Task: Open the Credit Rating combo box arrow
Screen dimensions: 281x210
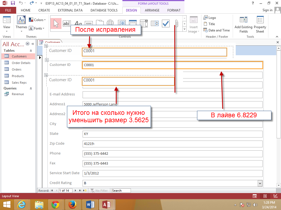Action: 260,183
